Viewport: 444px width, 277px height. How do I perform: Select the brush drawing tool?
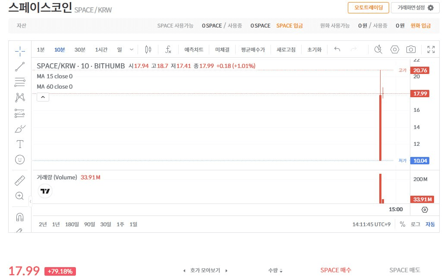click(20, 129)
